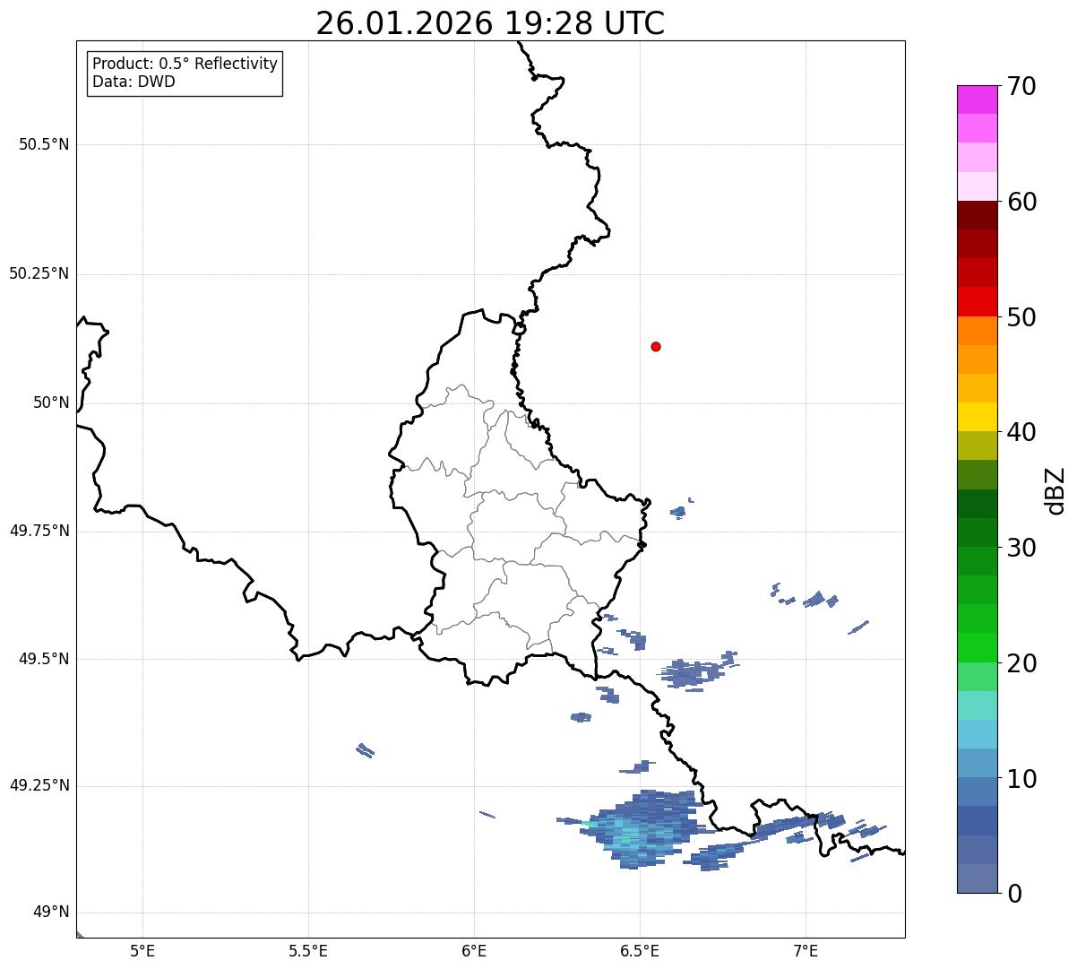The image size is (1077, 969).
Task: Click the 6.5°E longitude label
Action: coord(640,950)
